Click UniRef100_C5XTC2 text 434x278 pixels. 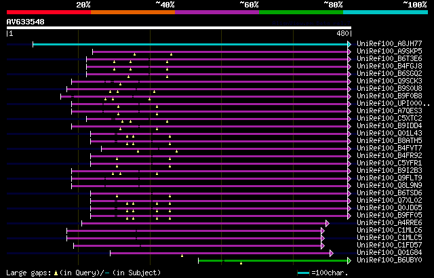(x=389, y=119)
